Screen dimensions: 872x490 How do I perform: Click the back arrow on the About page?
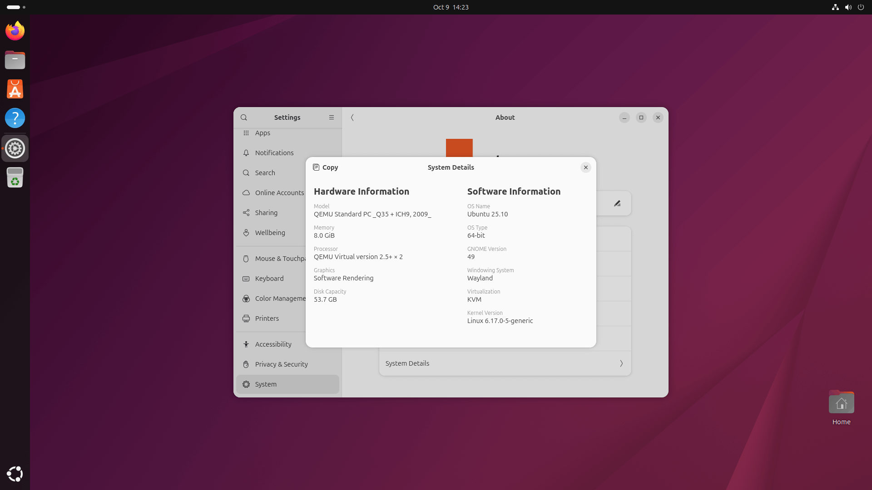pyautogui.click(x=353, y=118)
